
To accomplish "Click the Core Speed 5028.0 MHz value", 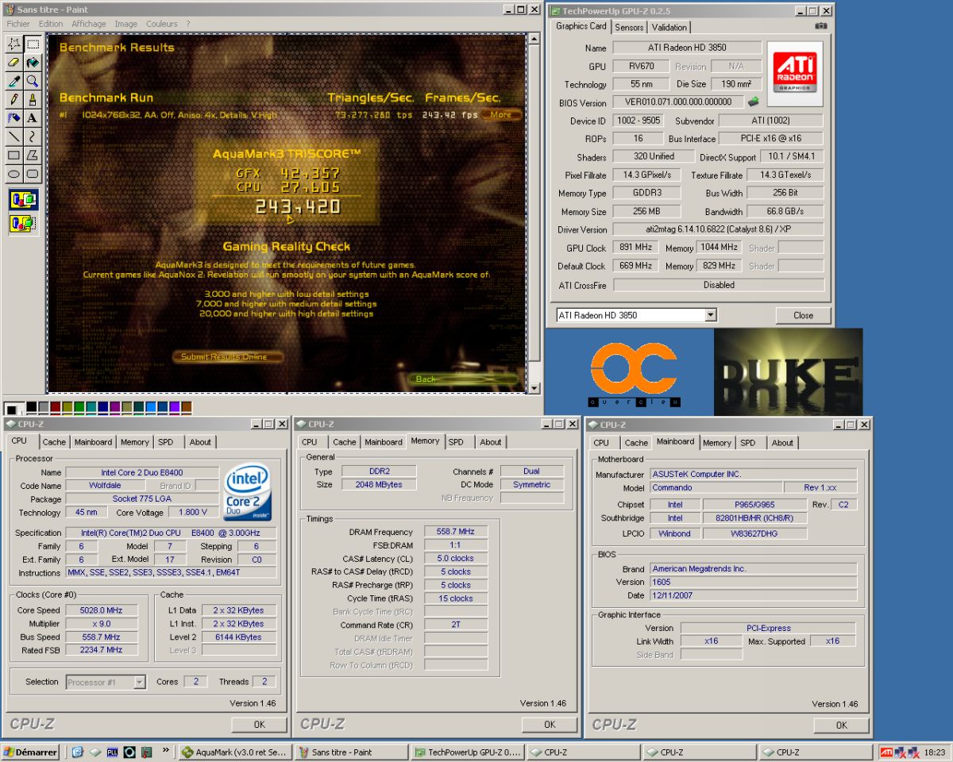I will 102,610.
